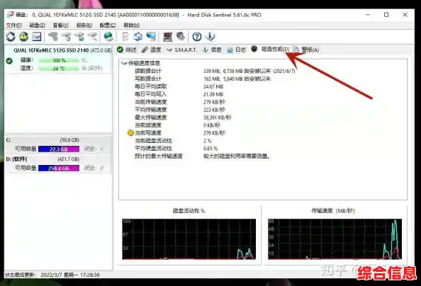Open the 查看(V) menu

(60, 25)
